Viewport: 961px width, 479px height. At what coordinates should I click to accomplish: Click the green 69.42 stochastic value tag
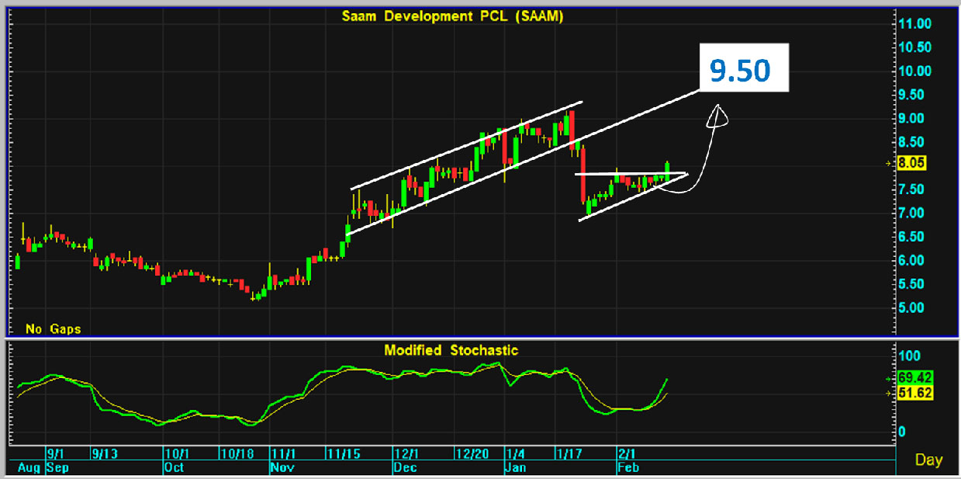(x=914, y=378)
